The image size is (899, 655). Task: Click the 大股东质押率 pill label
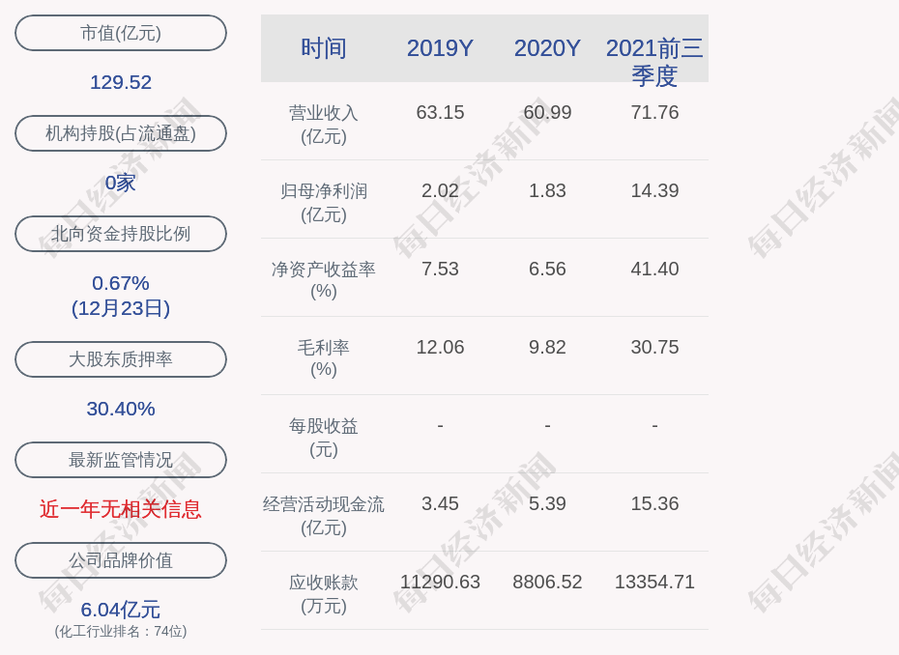(121, 359)
